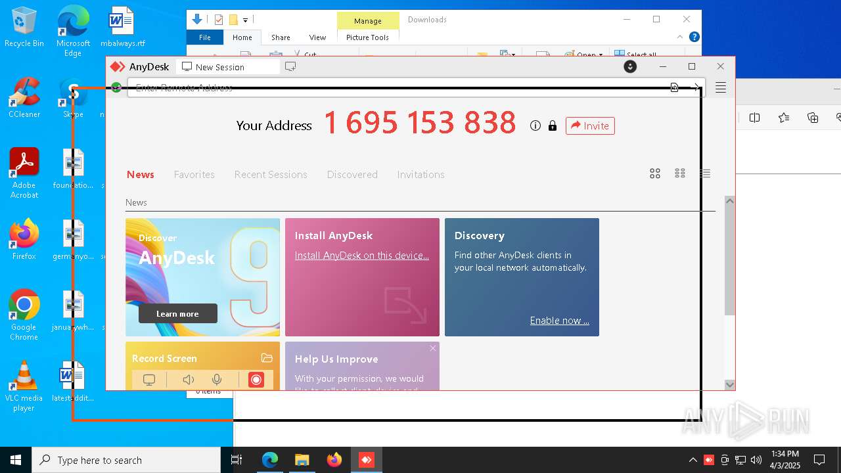
Task: Click Install AnyDesk on this device link
Action: pos(362,255)
